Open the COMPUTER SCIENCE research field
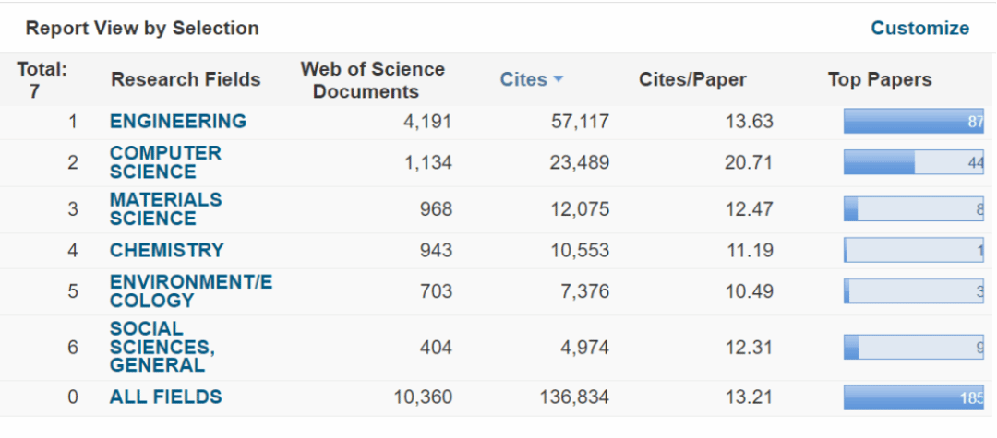Viewport: 997px width, 438px height. click(x=165, y=162)
